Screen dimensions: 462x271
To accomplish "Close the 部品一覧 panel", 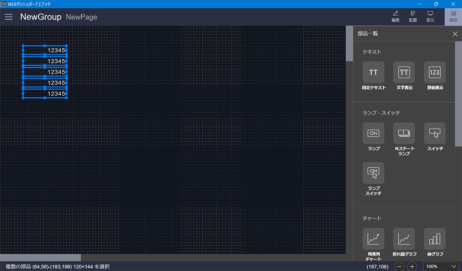I will point(455,34).
